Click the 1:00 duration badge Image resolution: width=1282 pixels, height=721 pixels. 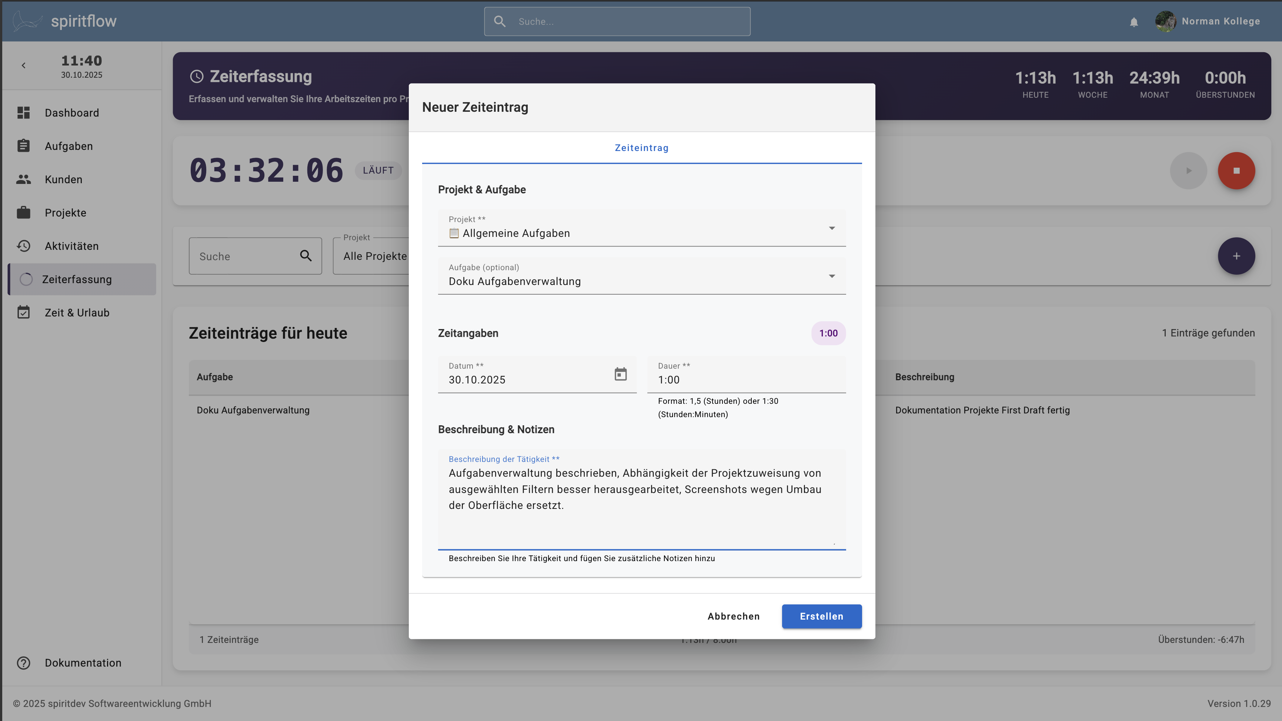tap(828, 333)
